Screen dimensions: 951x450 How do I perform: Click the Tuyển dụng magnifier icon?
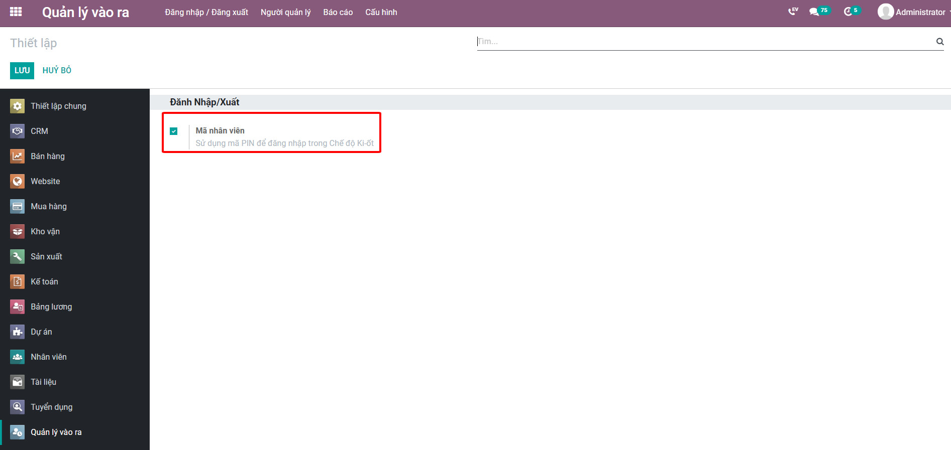click(x=17, y=407)
